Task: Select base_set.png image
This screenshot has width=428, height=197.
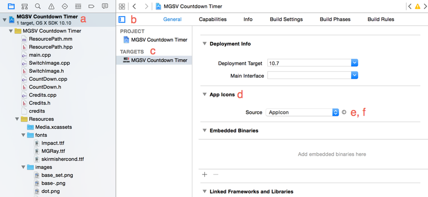Action: (57, 175)
